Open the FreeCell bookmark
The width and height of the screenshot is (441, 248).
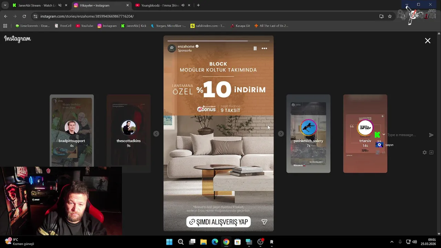tap(63, 26)
